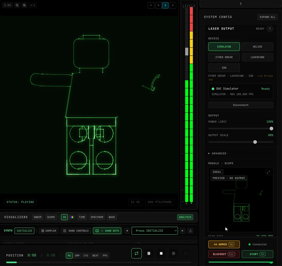Click the STATUS: PLAYING indicator
The width and height of the screenshot is (282, 266).
[20, 202]
